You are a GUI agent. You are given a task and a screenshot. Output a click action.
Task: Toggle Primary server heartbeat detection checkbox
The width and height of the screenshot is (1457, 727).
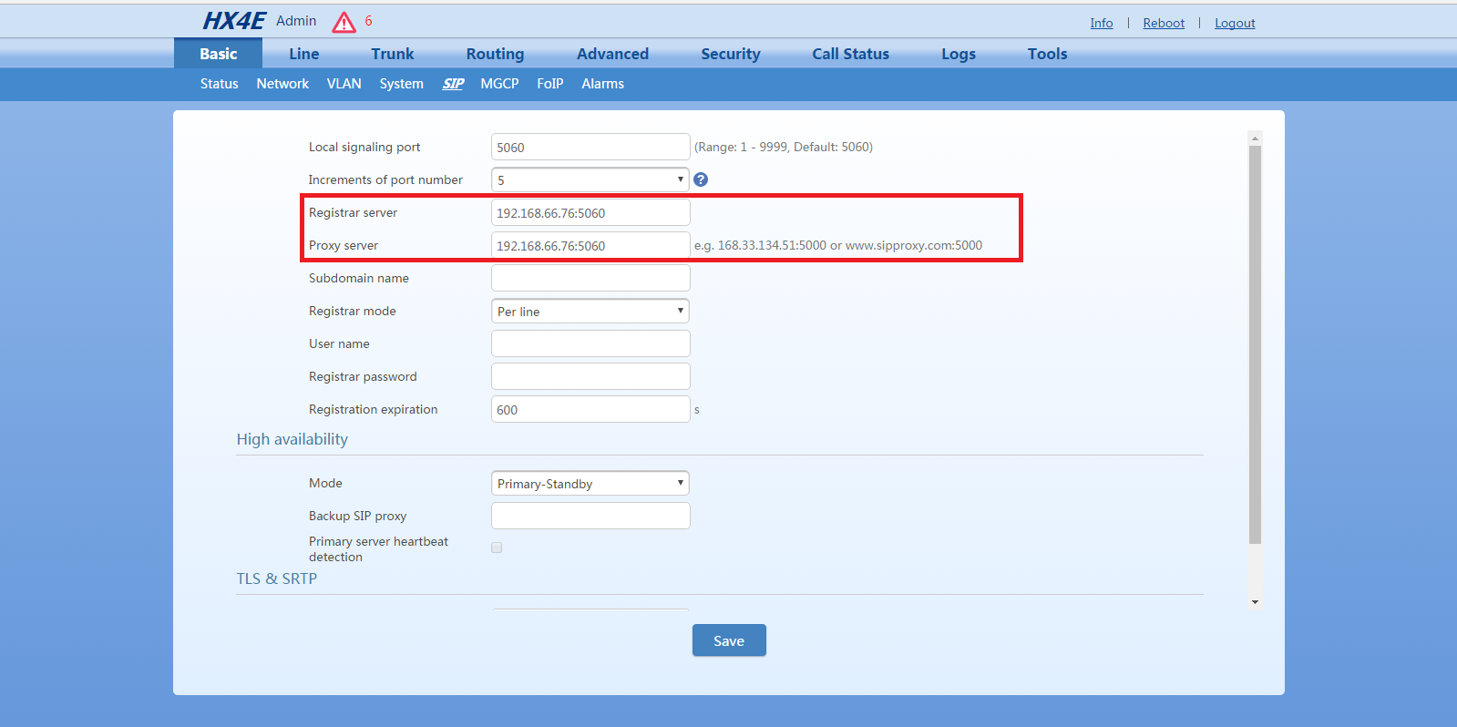pos(497,548)
